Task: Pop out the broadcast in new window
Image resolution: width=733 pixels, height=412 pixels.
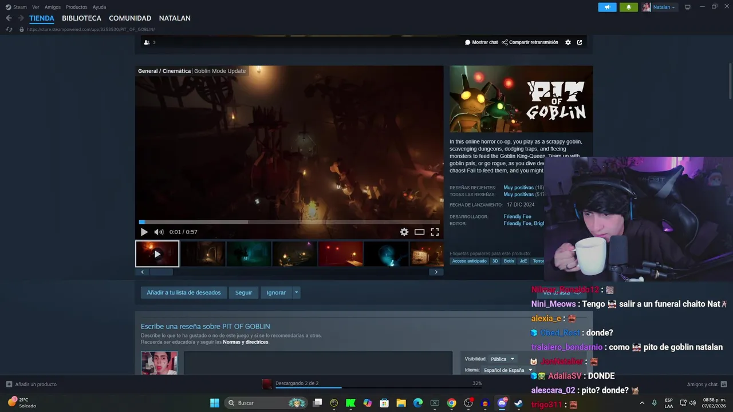Action: click(x=580, y=42)
